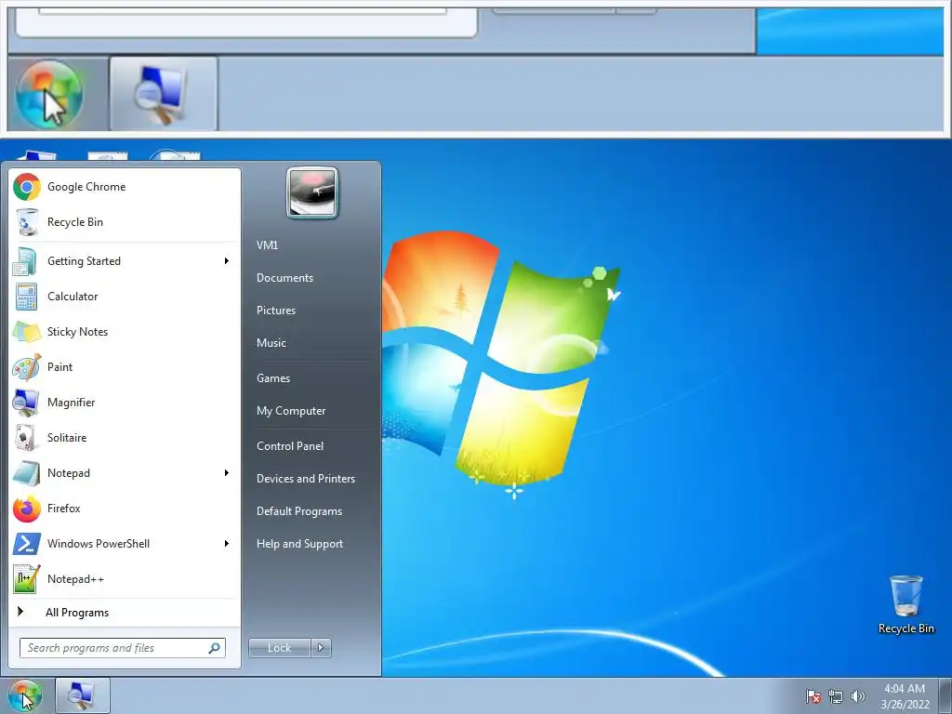The height and width of the screenshot is (714, 952).
Task: Open Paint from Start menu
Action: [126, 366]
